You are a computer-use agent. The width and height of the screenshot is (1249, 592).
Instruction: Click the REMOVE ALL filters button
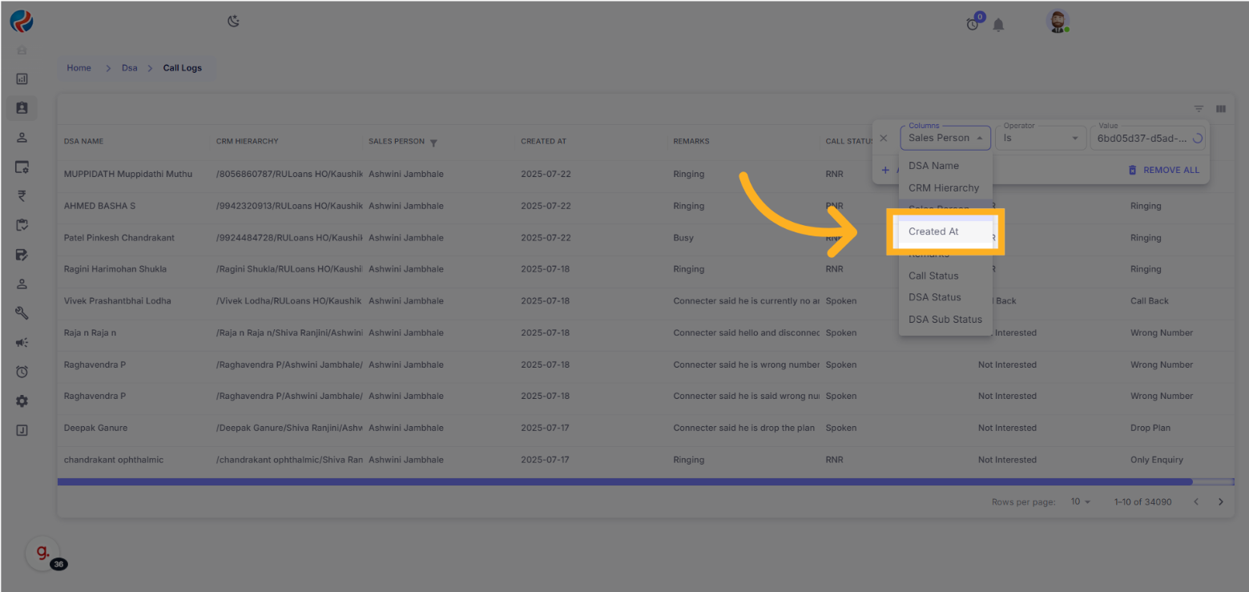(x=1164, y=170)
